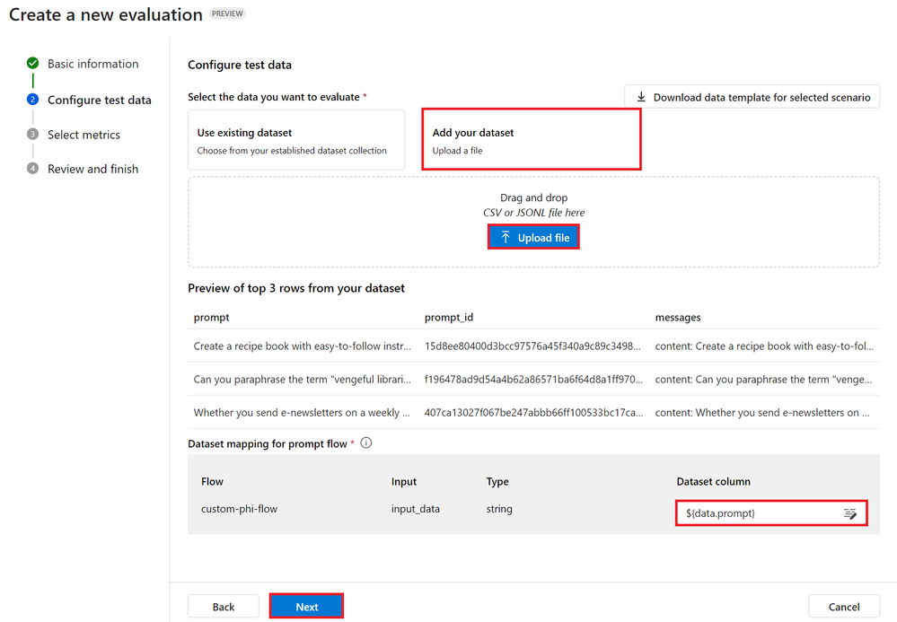The image size is (897, 622).
Task: Click the prompt column header
Action: [212, 318]
